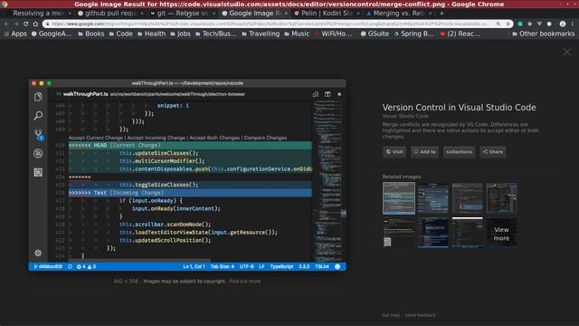Image resolution: width=579 pixels, height=326 pixels.
Task: Select first related image in bottom row
Action: click(399, 232)
